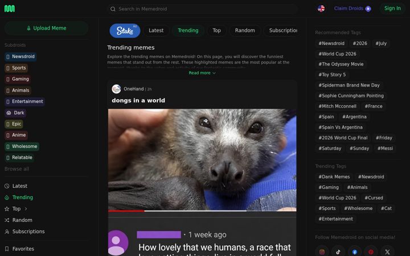410x256 pixels.
Task: Open the Newsdroid subdroid
Action: (x=20, y=57)
